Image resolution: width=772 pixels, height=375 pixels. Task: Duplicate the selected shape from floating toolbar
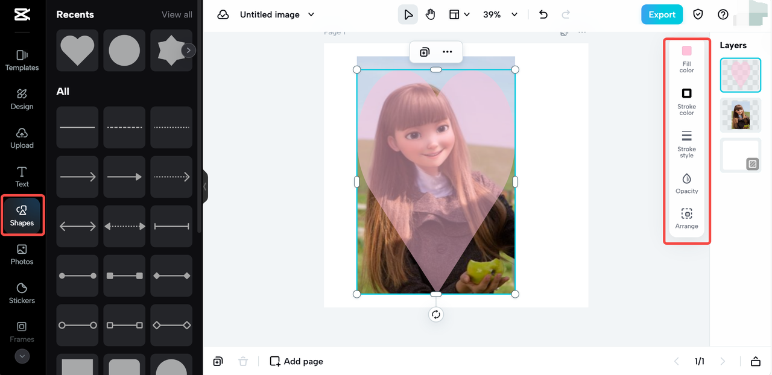425,52
